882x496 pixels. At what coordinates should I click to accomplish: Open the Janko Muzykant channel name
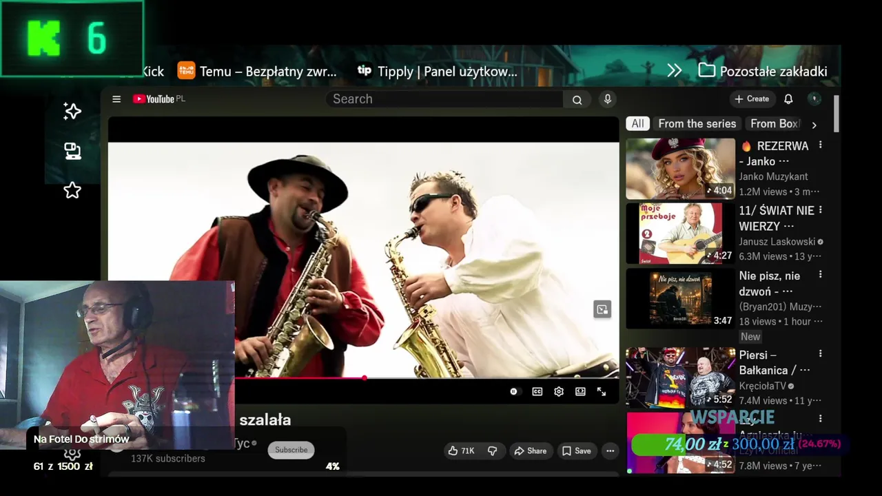[x=774, y=177]
